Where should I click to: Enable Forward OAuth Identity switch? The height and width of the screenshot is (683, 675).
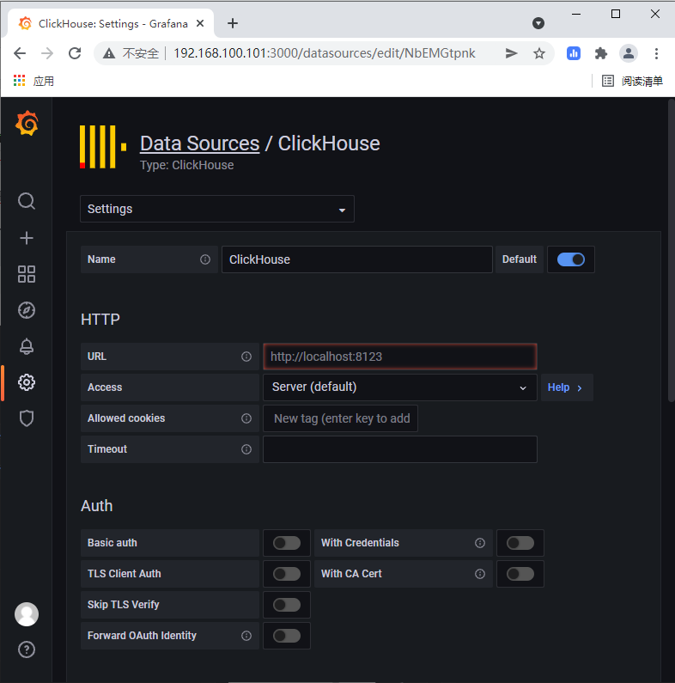[x=287, y=636]
